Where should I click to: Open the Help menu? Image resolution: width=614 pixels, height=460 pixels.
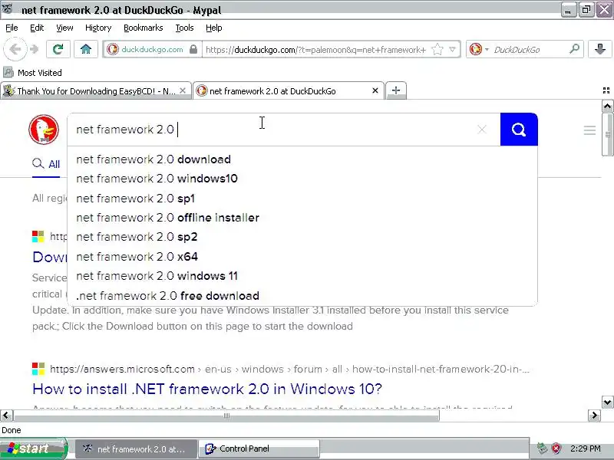click(x=214, y=28)
